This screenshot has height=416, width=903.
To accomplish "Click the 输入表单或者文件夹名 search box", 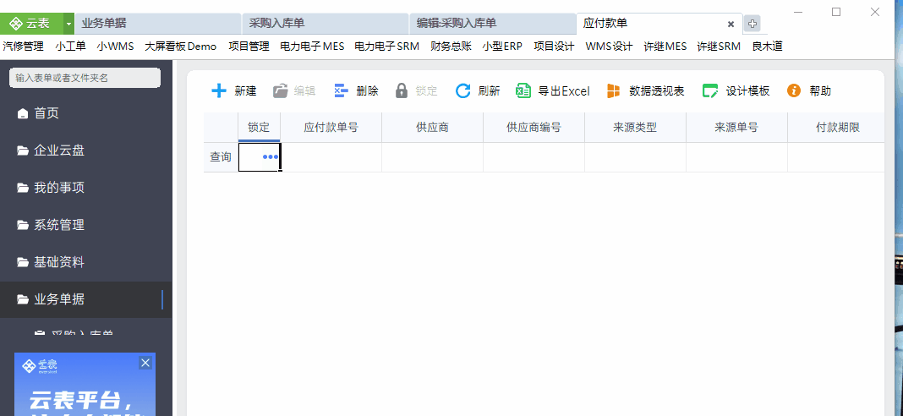I will pos(85,78).
